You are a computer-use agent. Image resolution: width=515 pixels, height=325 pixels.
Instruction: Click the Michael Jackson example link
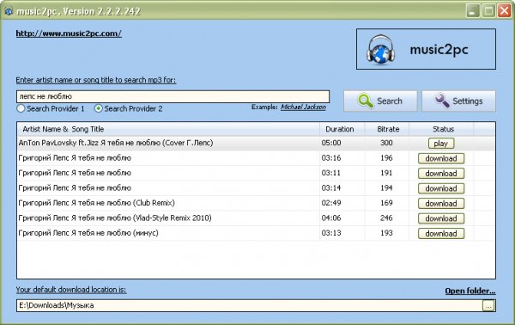point(303,107)
